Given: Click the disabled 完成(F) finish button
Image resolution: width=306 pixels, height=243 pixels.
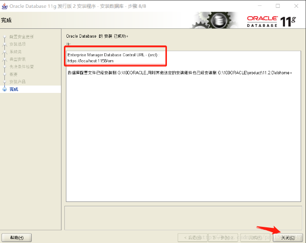Looking at the screenshot, I should [x=255, y=238].
